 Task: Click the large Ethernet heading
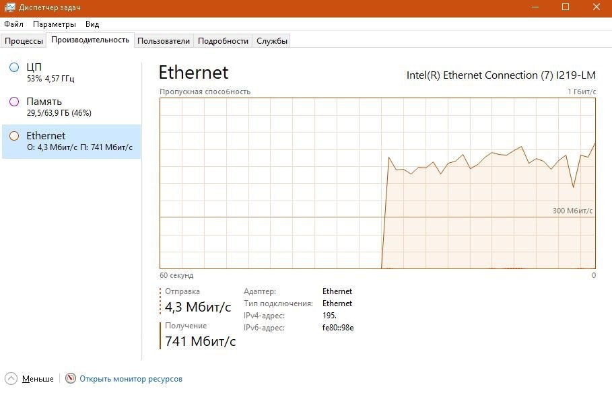pos(193,73)
